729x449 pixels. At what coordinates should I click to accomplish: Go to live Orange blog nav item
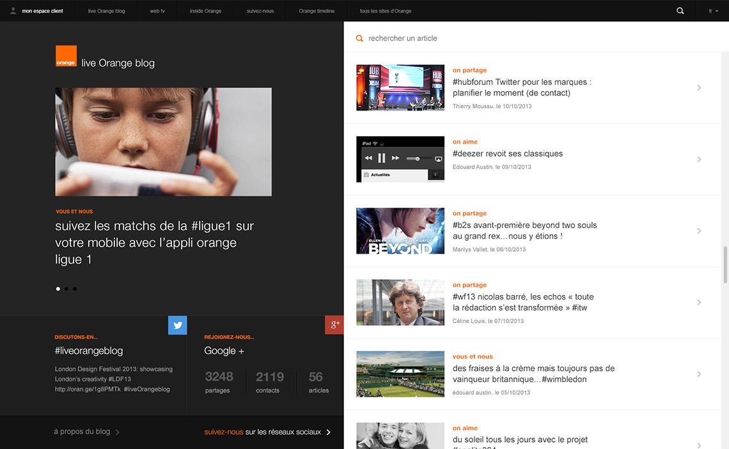tap(106, 11)
